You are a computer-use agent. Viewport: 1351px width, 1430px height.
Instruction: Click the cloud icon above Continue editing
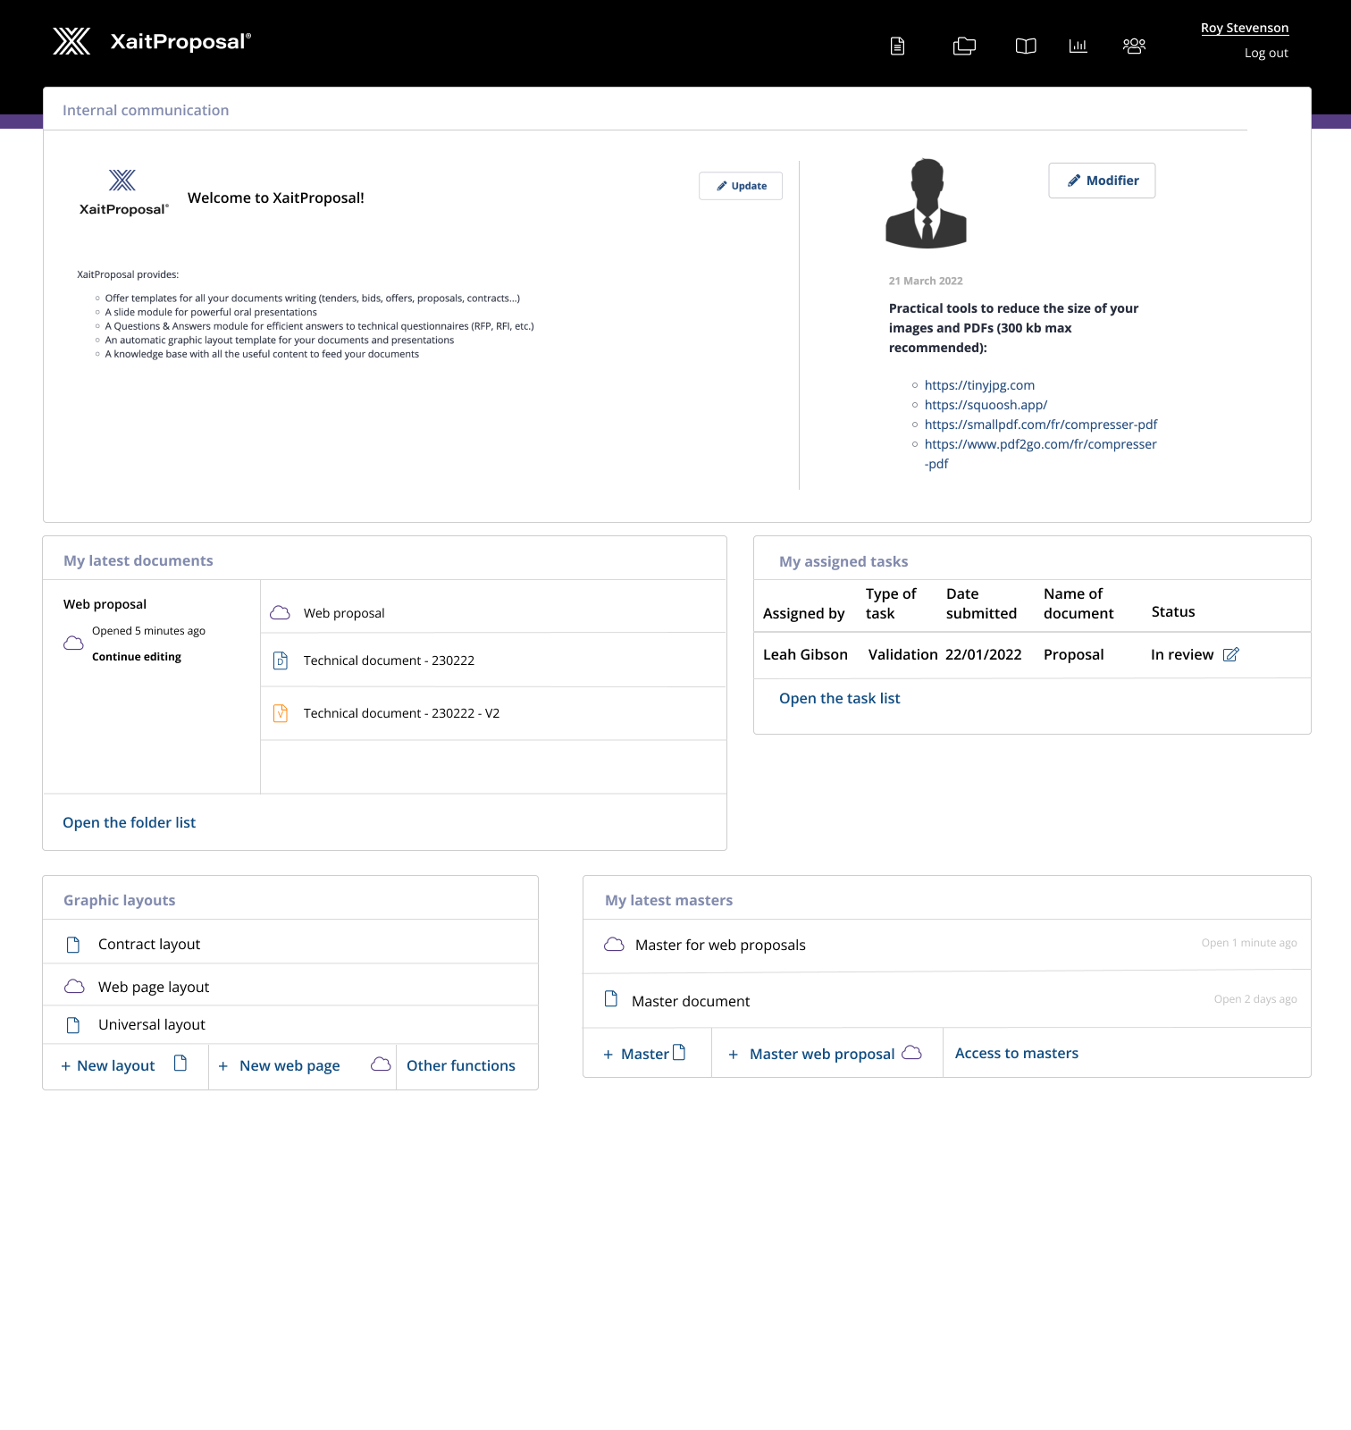73,643
